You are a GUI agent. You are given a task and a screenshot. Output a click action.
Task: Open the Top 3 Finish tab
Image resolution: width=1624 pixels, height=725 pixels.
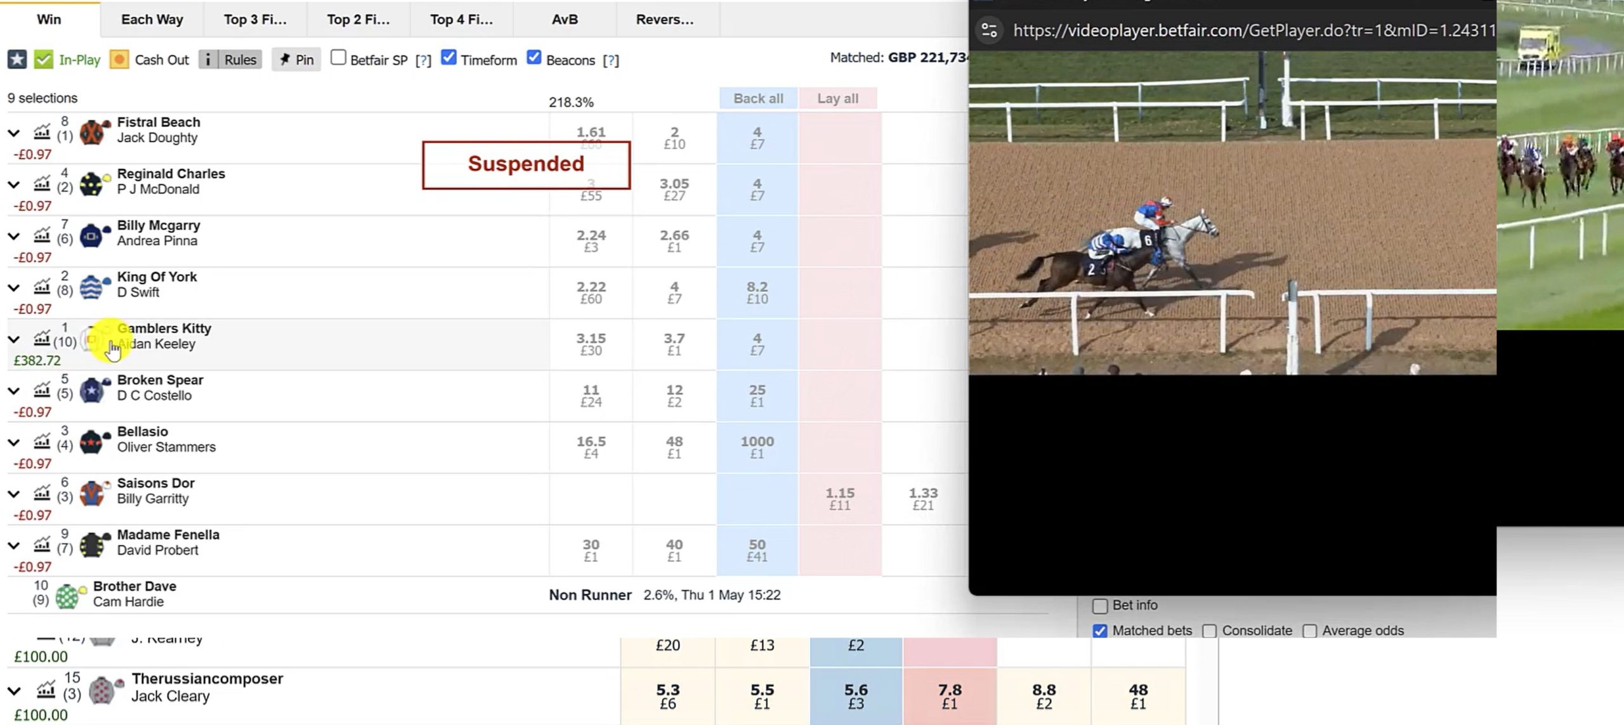click(x=255, y=20)
